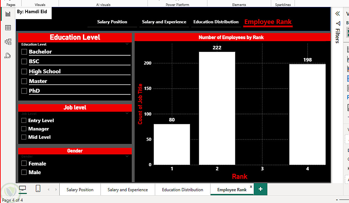Expand Job Level slicer dropdown chevron
This screenshot has height=203, width=349.
tap(127, 113)
